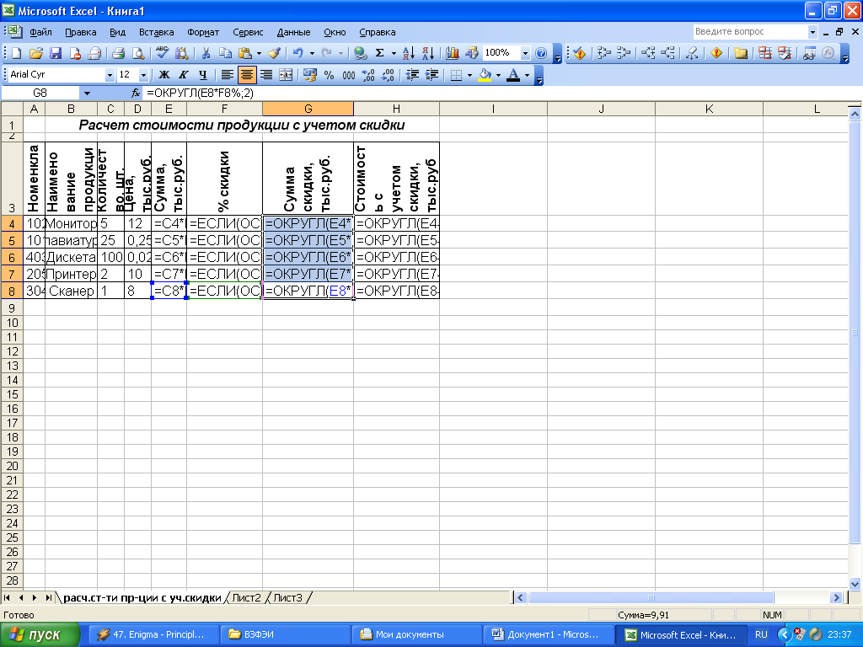Image resolution: width=863 pixels, height=647 pixels.
Task: Open the Файл menu
Action: pyautogui.click(x=40, y=33)
